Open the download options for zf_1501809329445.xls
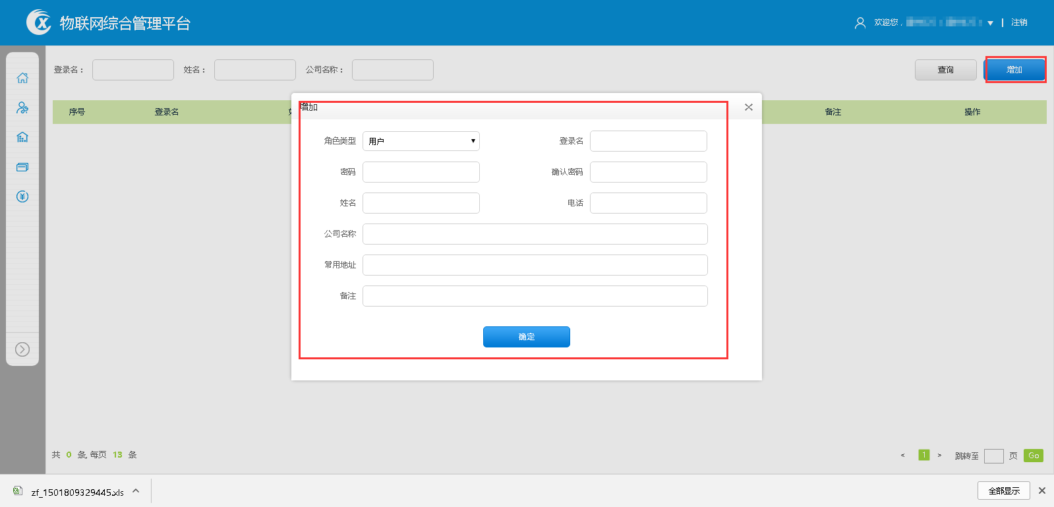 pyautogui.click(x=136, y=491)
